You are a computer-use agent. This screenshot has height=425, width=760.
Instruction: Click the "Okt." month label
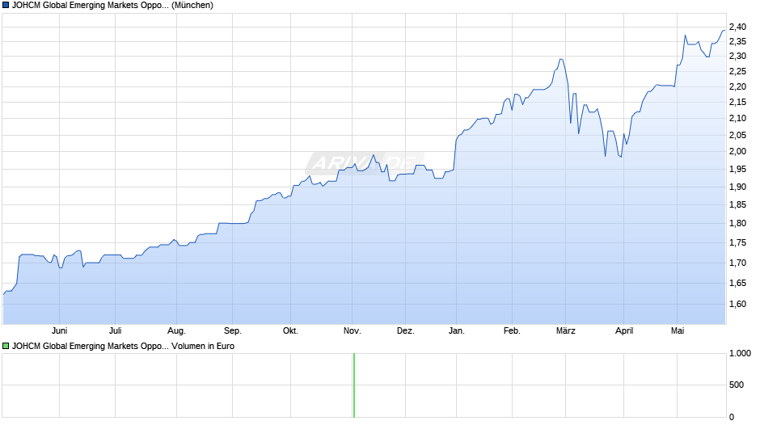(x=290, y=331)
